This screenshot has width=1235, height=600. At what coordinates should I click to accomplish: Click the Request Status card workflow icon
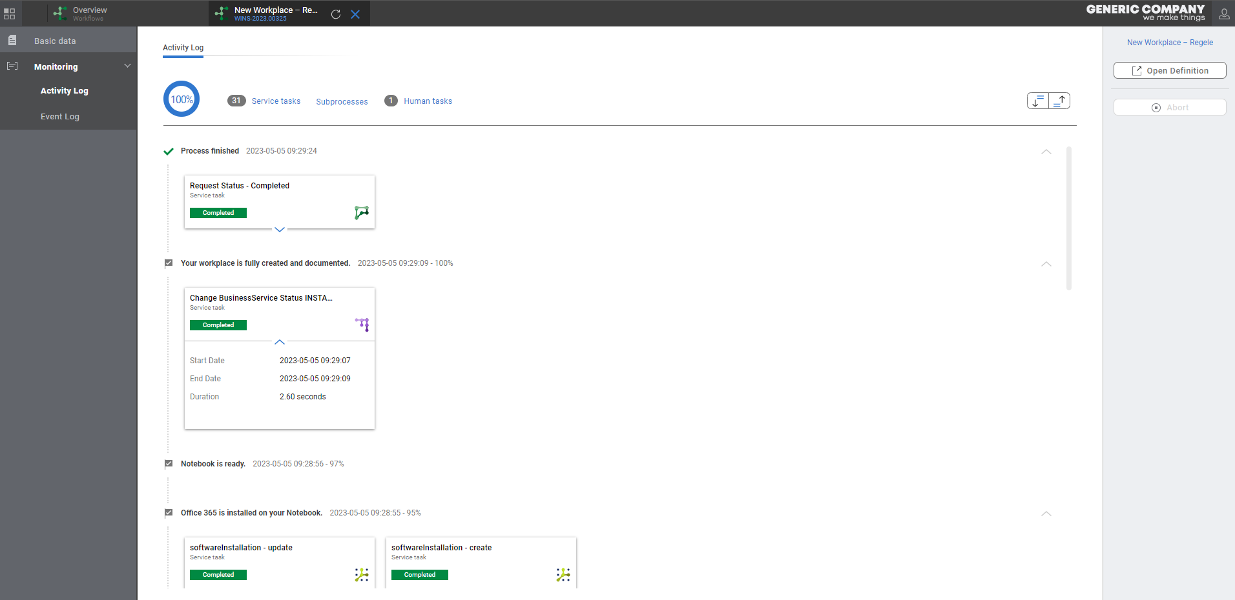[x=362, y=212]
